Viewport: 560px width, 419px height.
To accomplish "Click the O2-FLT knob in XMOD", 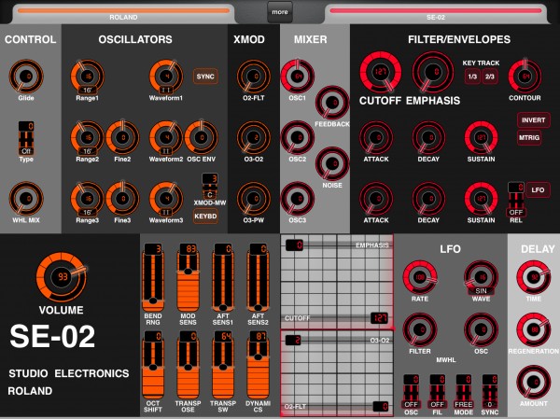I will 254,77.
